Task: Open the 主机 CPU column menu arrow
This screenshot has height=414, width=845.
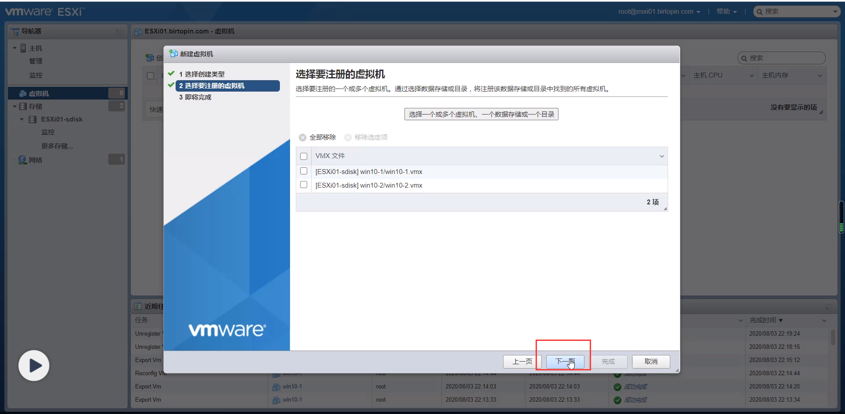Action: (x=752, y=75)
